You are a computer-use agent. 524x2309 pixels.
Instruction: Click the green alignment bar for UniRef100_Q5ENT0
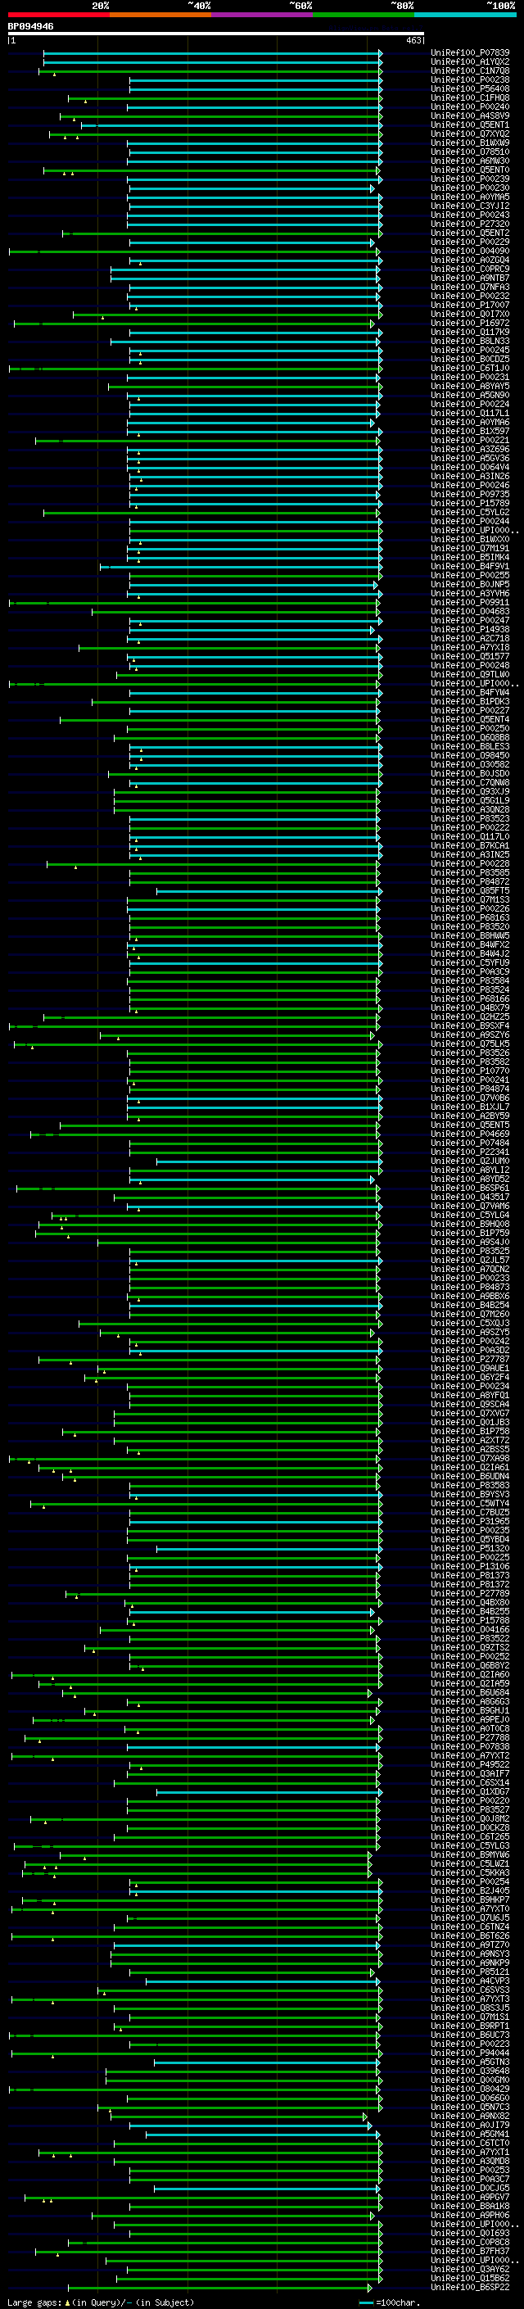click(212, 170)
